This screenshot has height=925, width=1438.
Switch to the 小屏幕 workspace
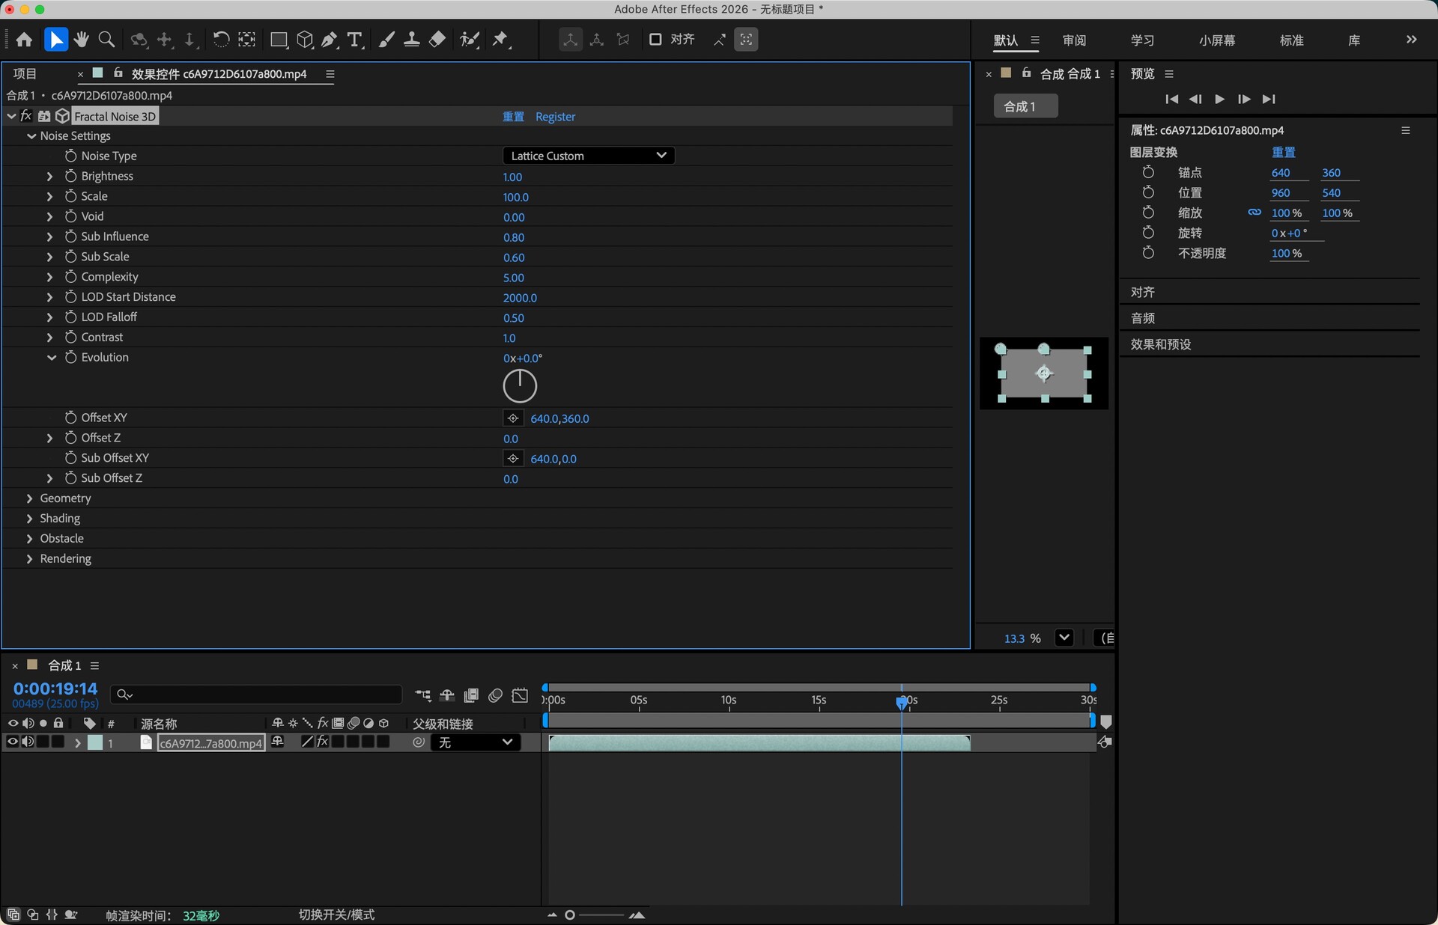click(x=1217, y=40)
